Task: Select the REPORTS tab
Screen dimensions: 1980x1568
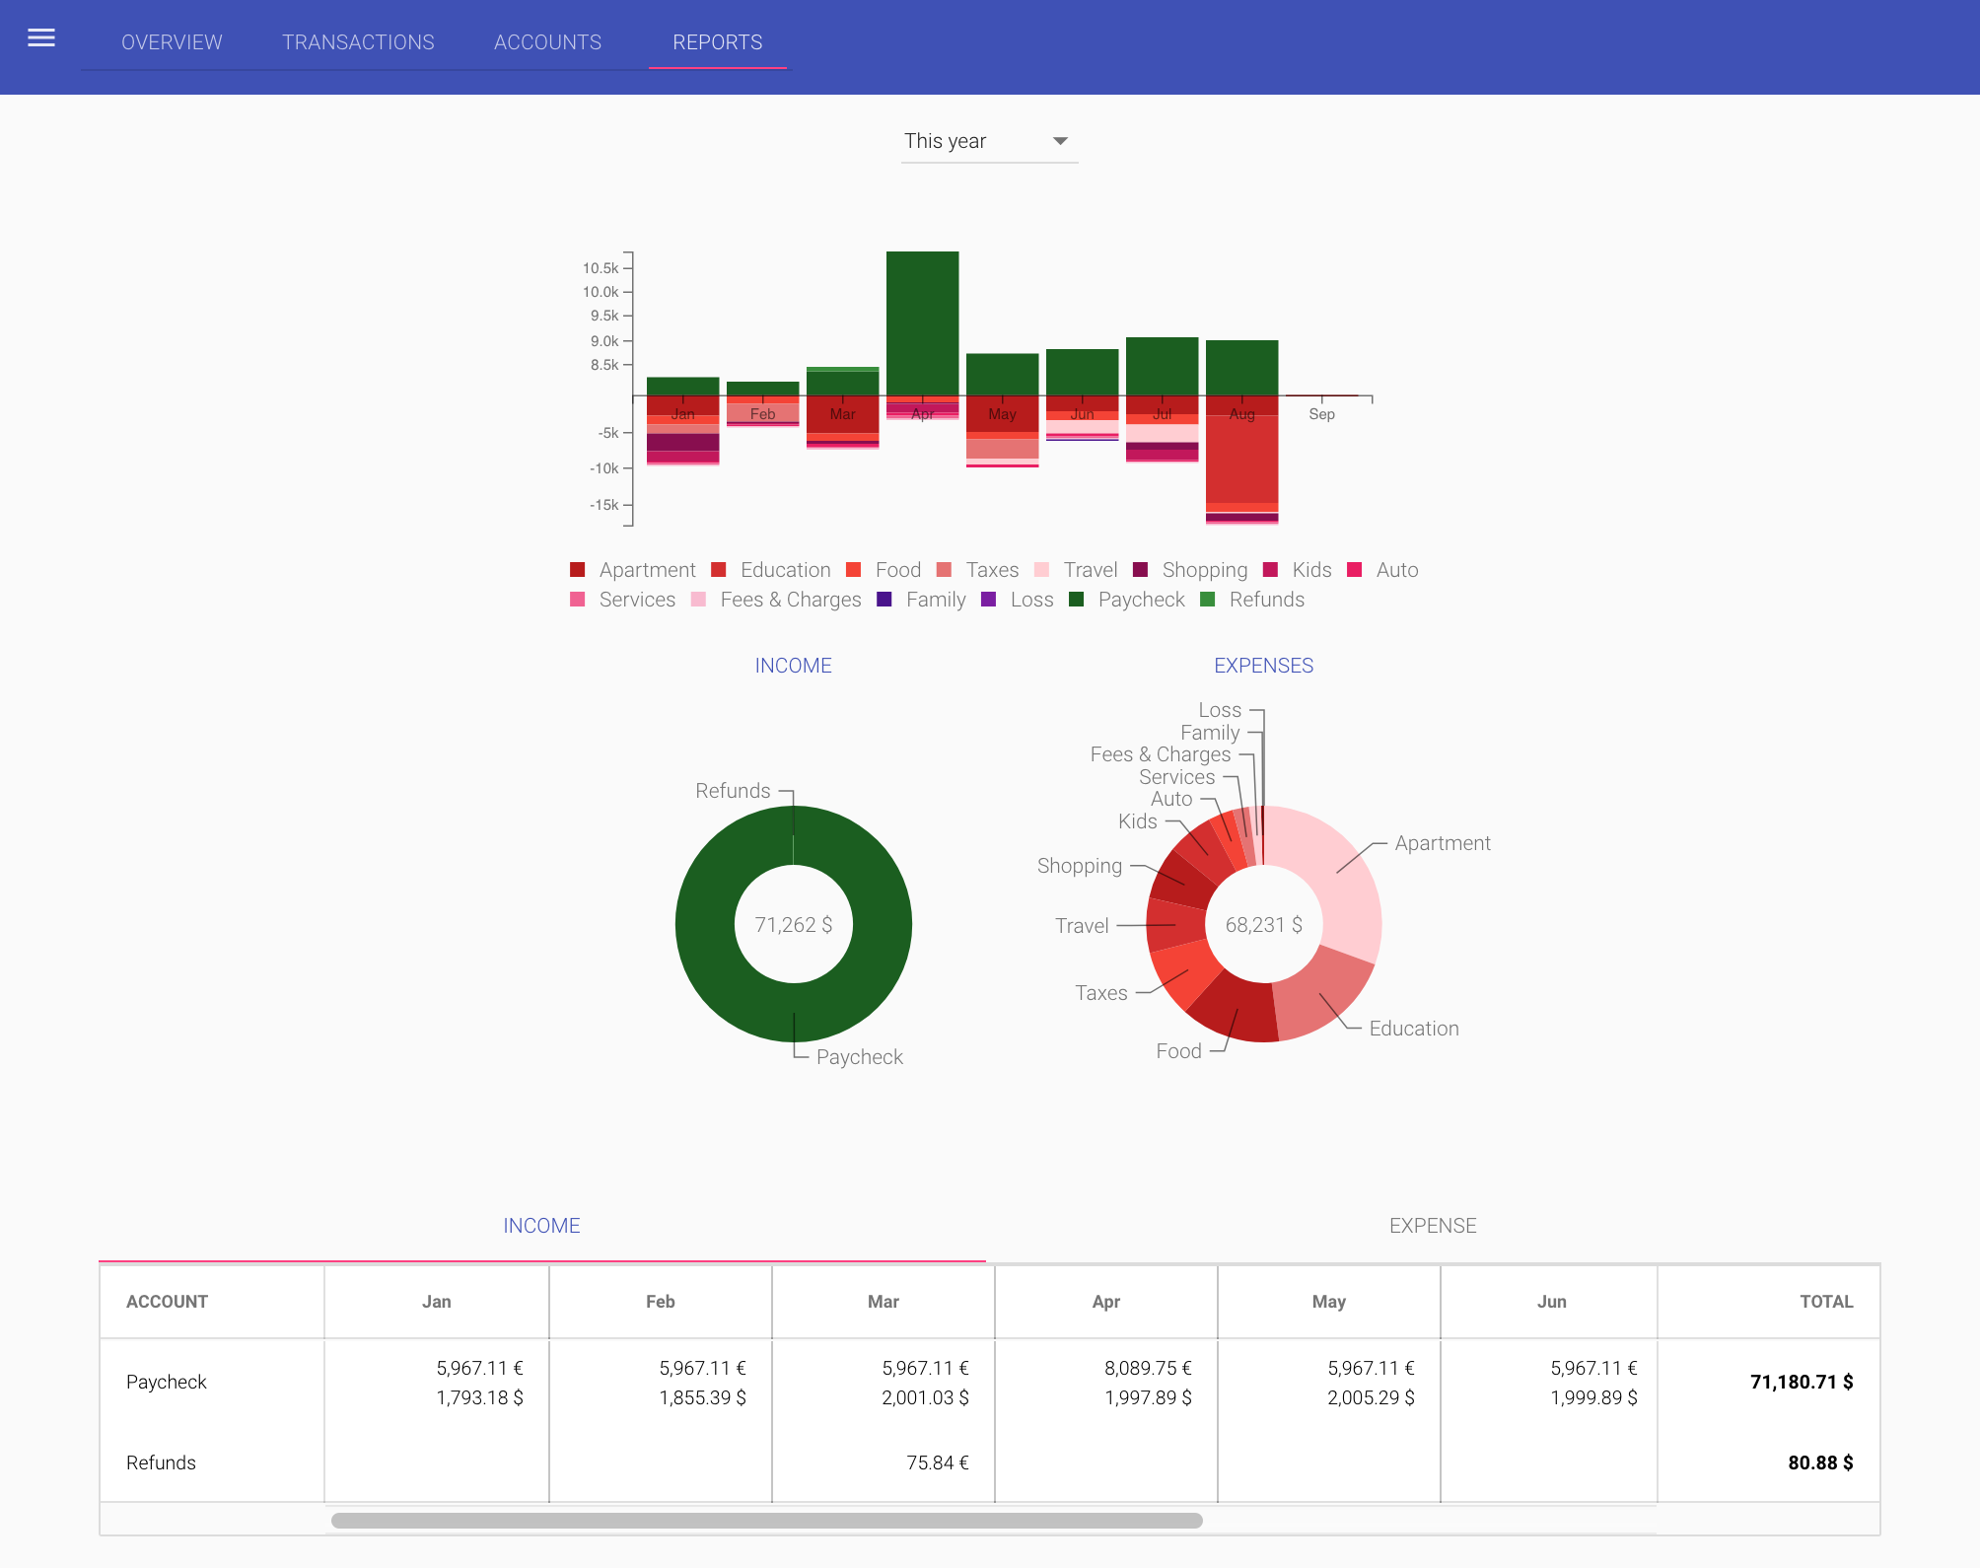Action: 717,42
